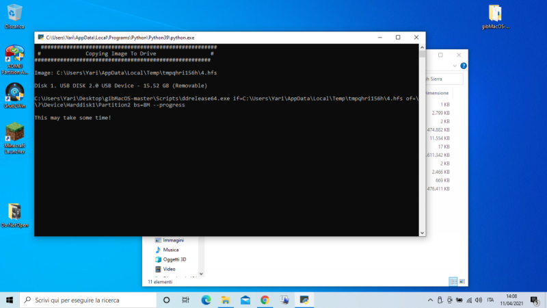Open the volume control in tray

(x=479, y=300)
